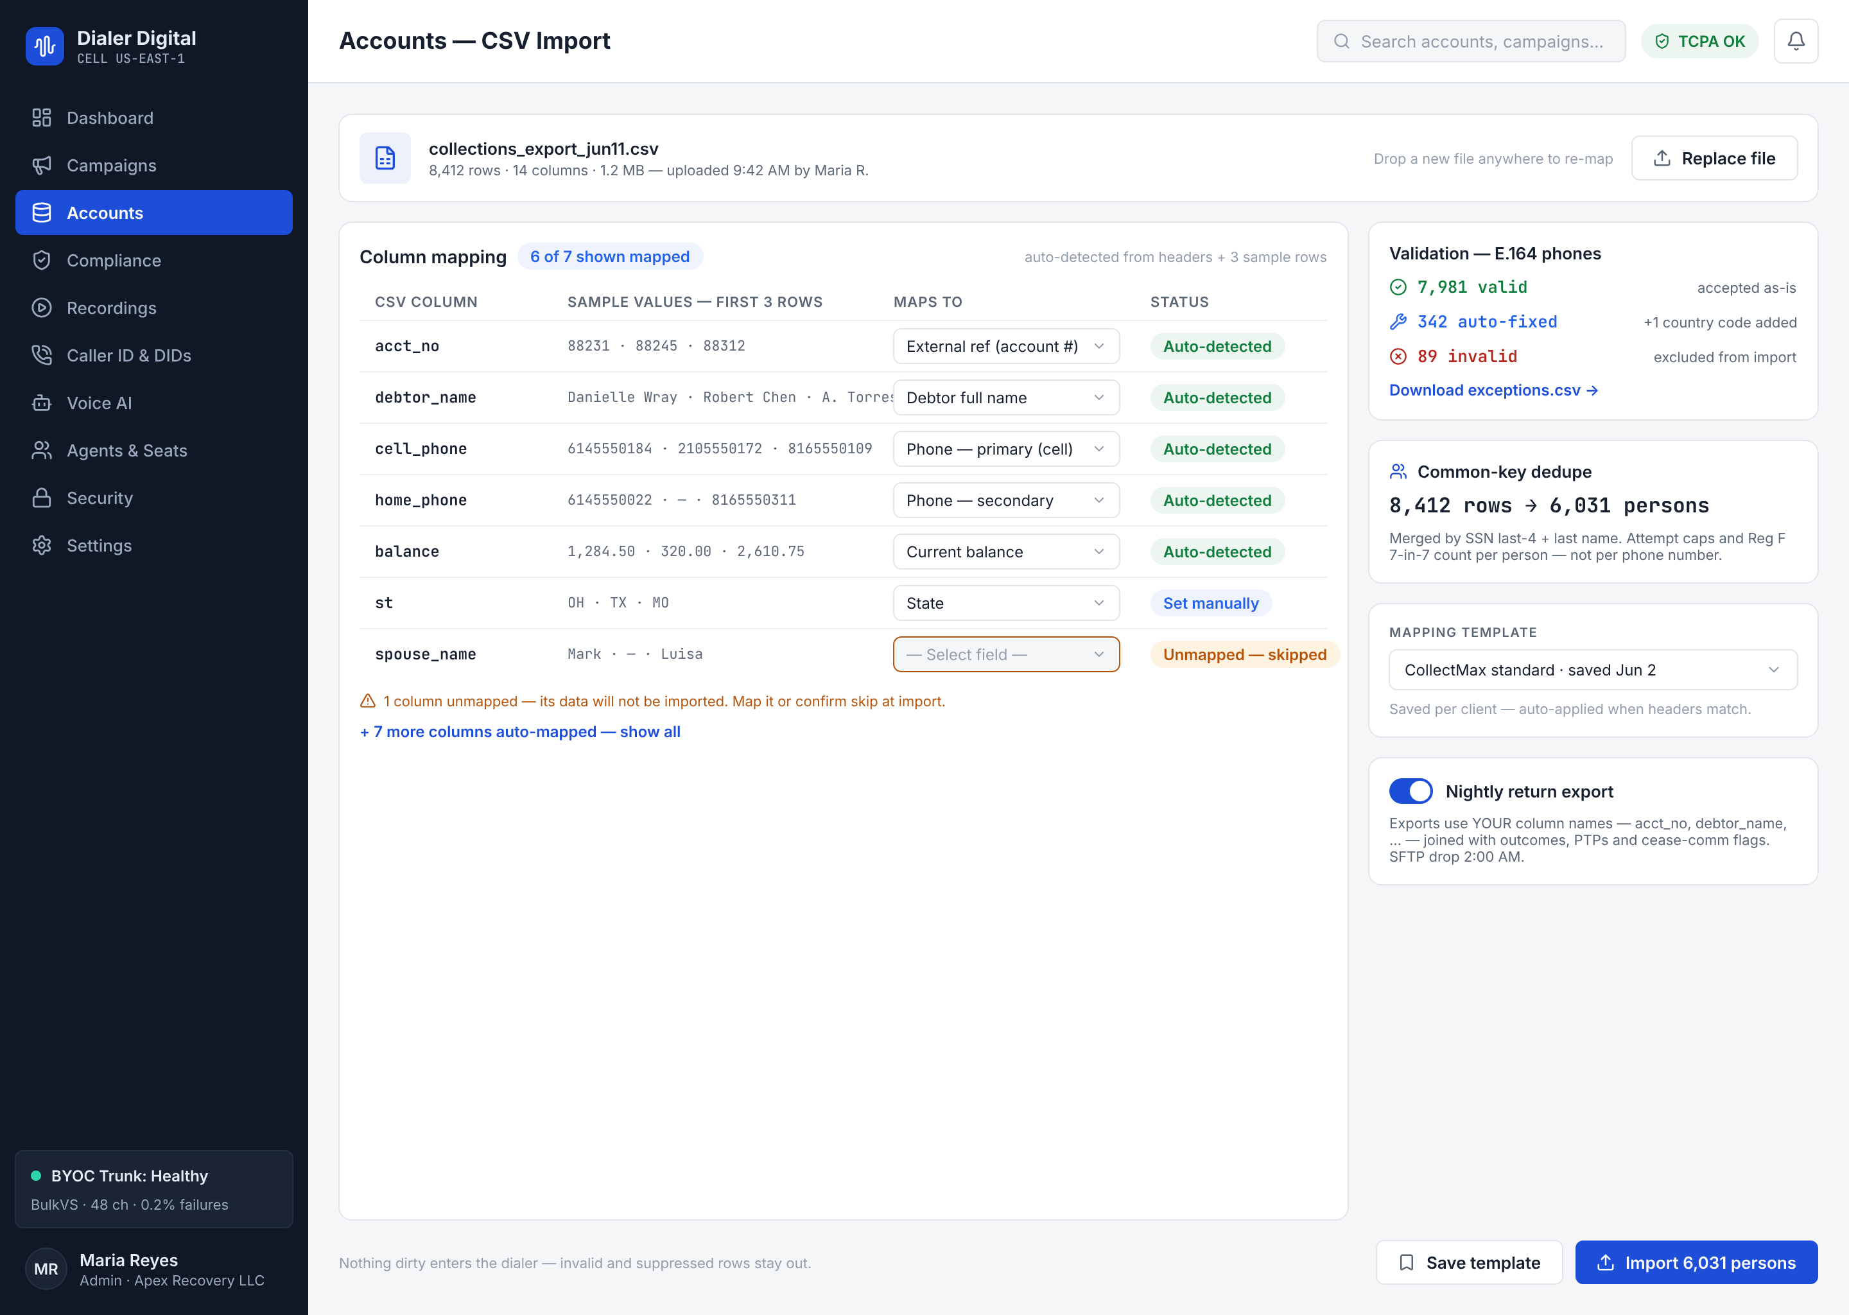Screen dimensions: 1849x1315
Task: Click Save template button
Action: point(1468,1262)
